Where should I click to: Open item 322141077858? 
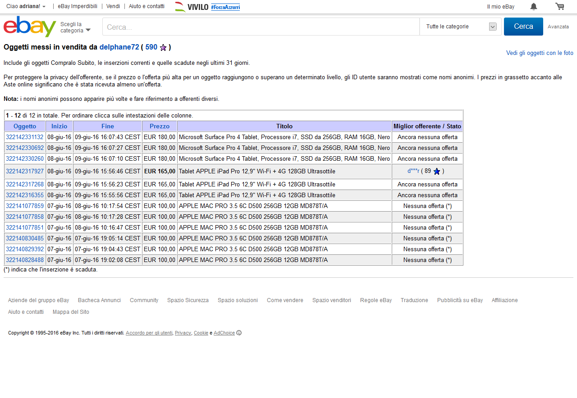25,217
